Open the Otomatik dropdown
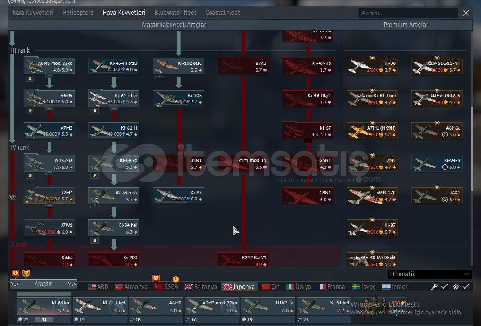The width and height of the screenshot is (481, 326). pos(429,274)
